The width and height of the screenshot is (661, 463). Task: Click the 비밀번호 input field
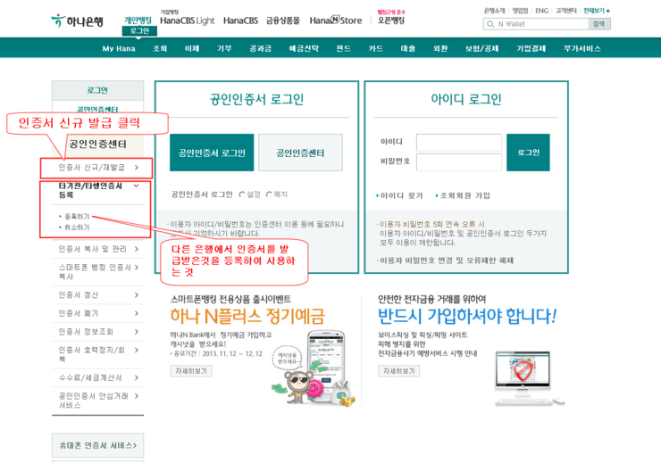pos(459,162)
